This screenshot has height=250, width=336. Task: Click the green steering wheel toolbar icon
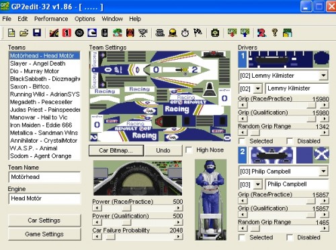tap(215, 33)
